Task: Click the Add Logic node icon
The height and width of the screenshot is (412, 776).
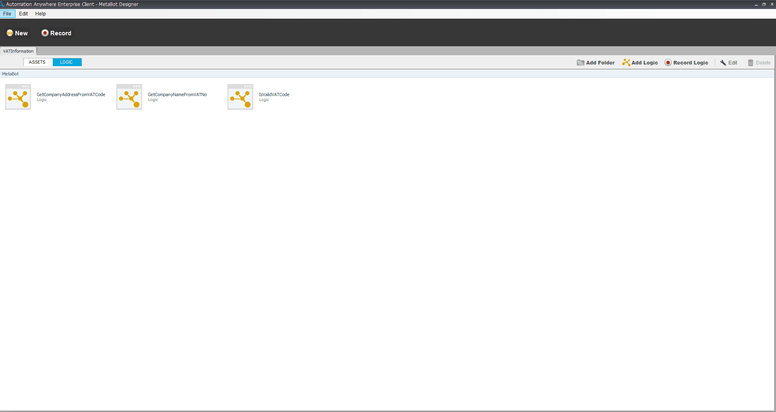Action: pyautogui.click(x=626, y=62)
